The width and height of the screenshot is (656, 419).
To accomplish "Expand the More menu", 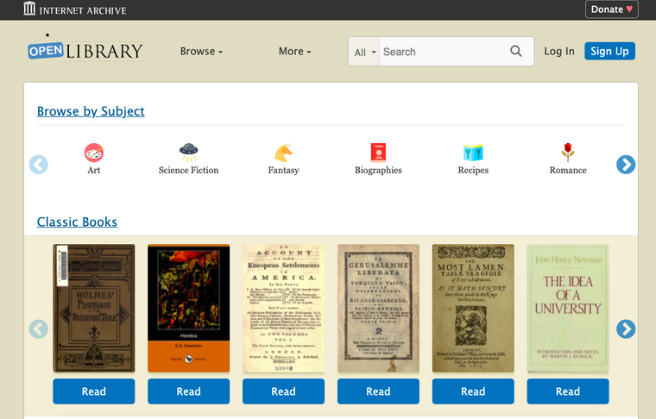I will click(295, 52).
